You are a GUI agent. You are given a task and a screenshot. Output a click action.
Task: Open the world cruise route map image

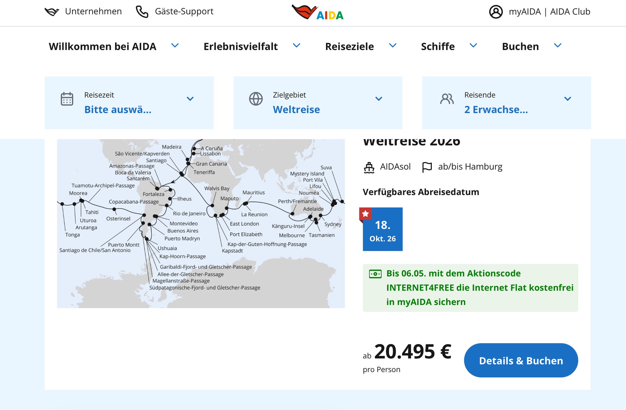(x=201, y=223)
